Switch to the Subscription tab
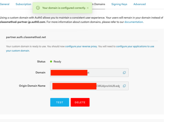The height and width of the screenshot is (122, 174). [23, 4]
